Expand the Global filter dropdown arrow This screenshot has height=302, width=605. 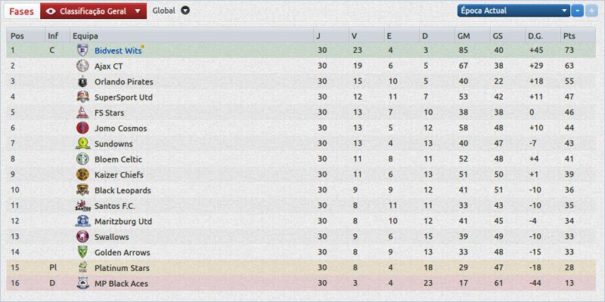[185, 11]
